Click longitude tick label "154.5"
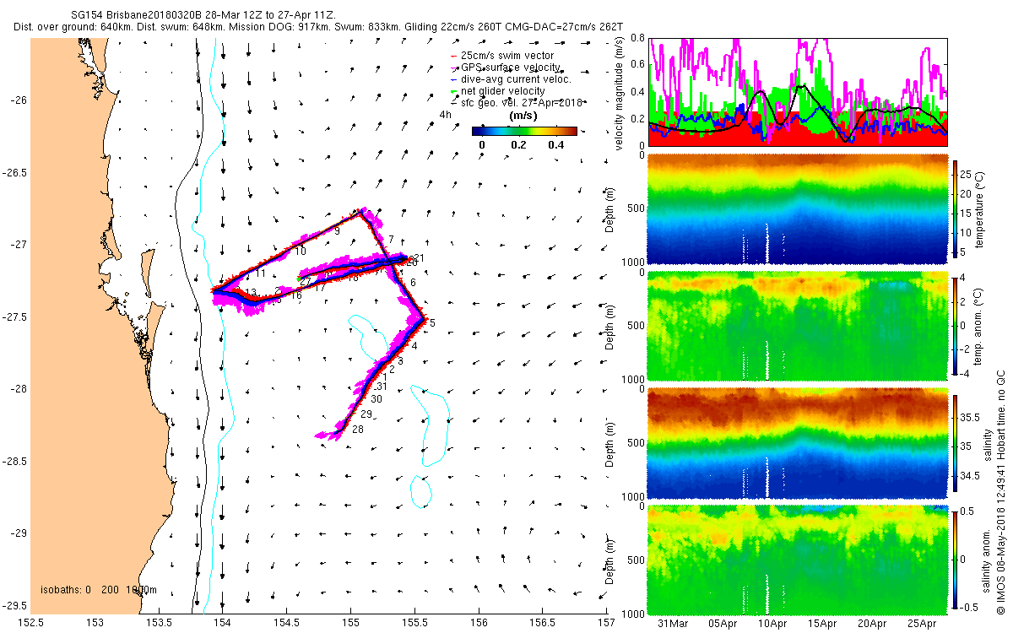This screenshot has height=633, width=1013. click(287, 623)
